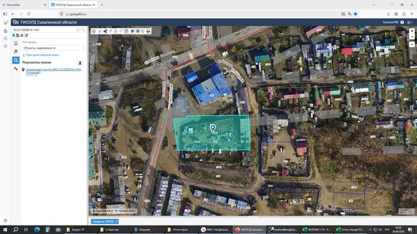Screen dimensions: 417x234
Task: Toggle the map tool below zoom buttons
Action: (x=412, y=45)
